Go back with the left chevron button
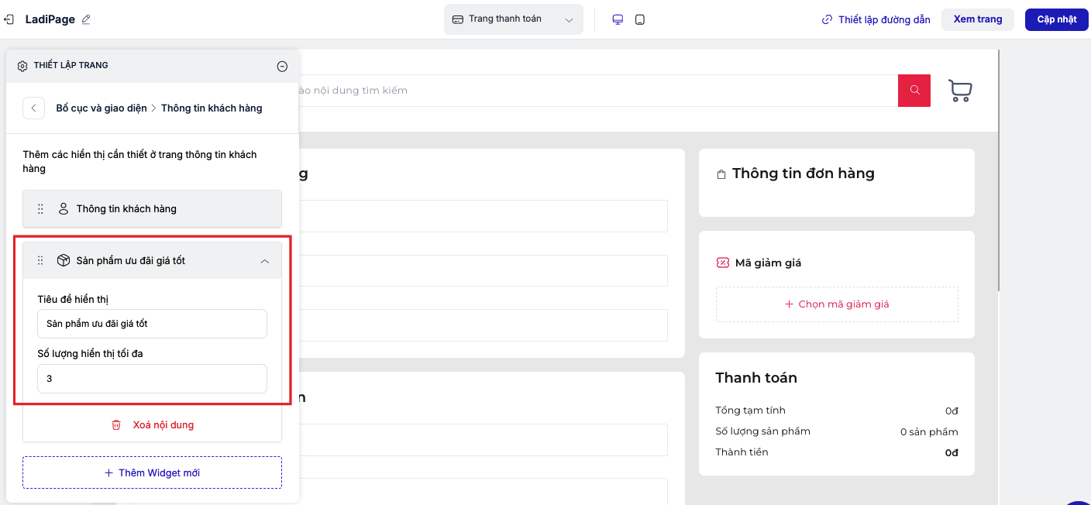Viewport: 1091px width, 505px height. (x=33, y=108)
